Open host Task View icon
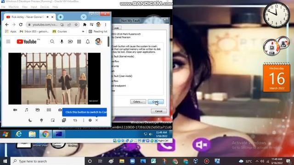Image resolution: width=294 pixels, height=165 pixels. pyautogui.click(x=100, y=161)
